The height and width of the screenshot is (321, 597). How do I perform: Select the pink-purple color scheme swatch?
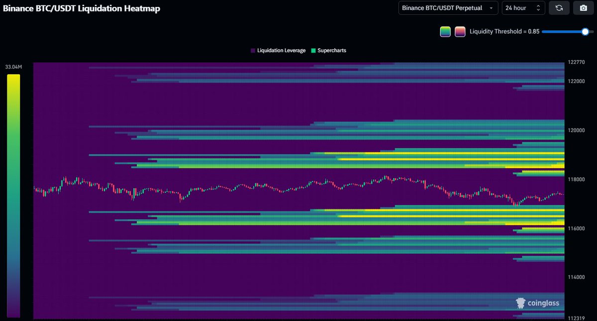tap(460, 31)
